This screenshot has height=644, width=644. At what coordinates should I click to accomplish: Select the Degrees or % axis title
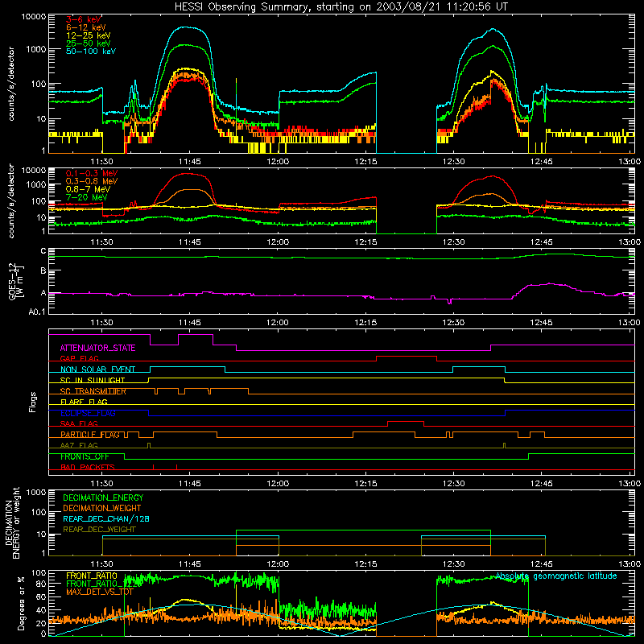click(21, 603)
